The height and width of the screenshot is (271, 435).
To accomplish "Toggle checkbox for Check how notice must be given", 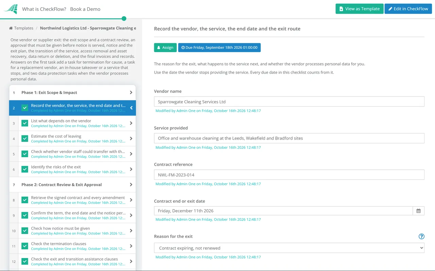I will [25, 231].
